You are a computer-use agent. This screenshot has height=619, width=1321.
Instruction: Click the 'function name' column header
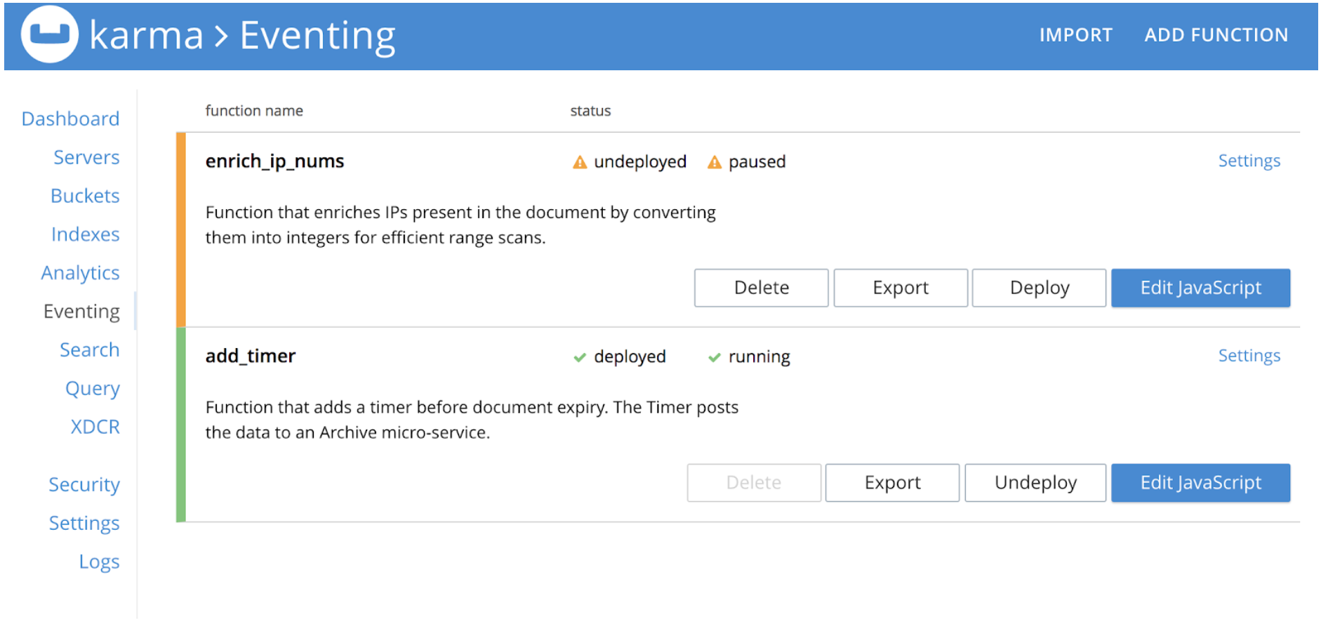coord(254,111)
